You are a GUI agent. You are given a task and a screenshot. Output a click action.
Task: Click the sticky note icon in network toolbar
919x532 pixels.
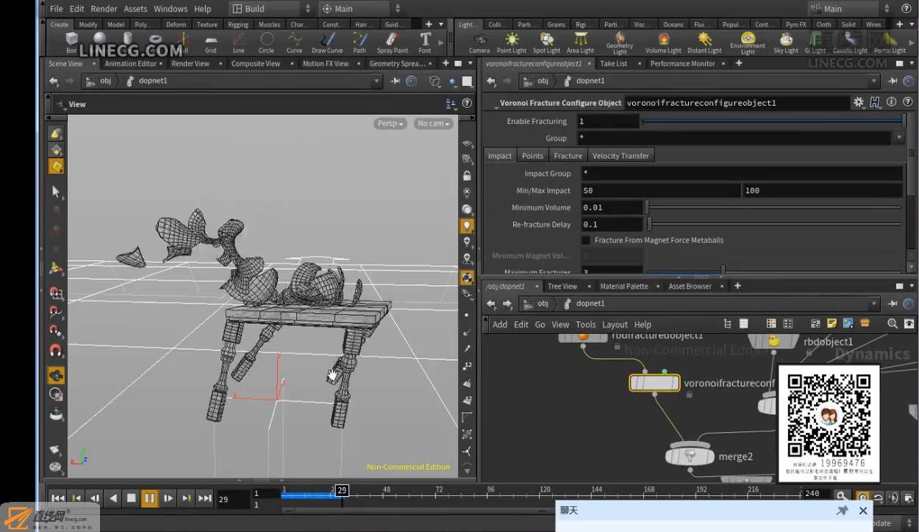point(832,324)
